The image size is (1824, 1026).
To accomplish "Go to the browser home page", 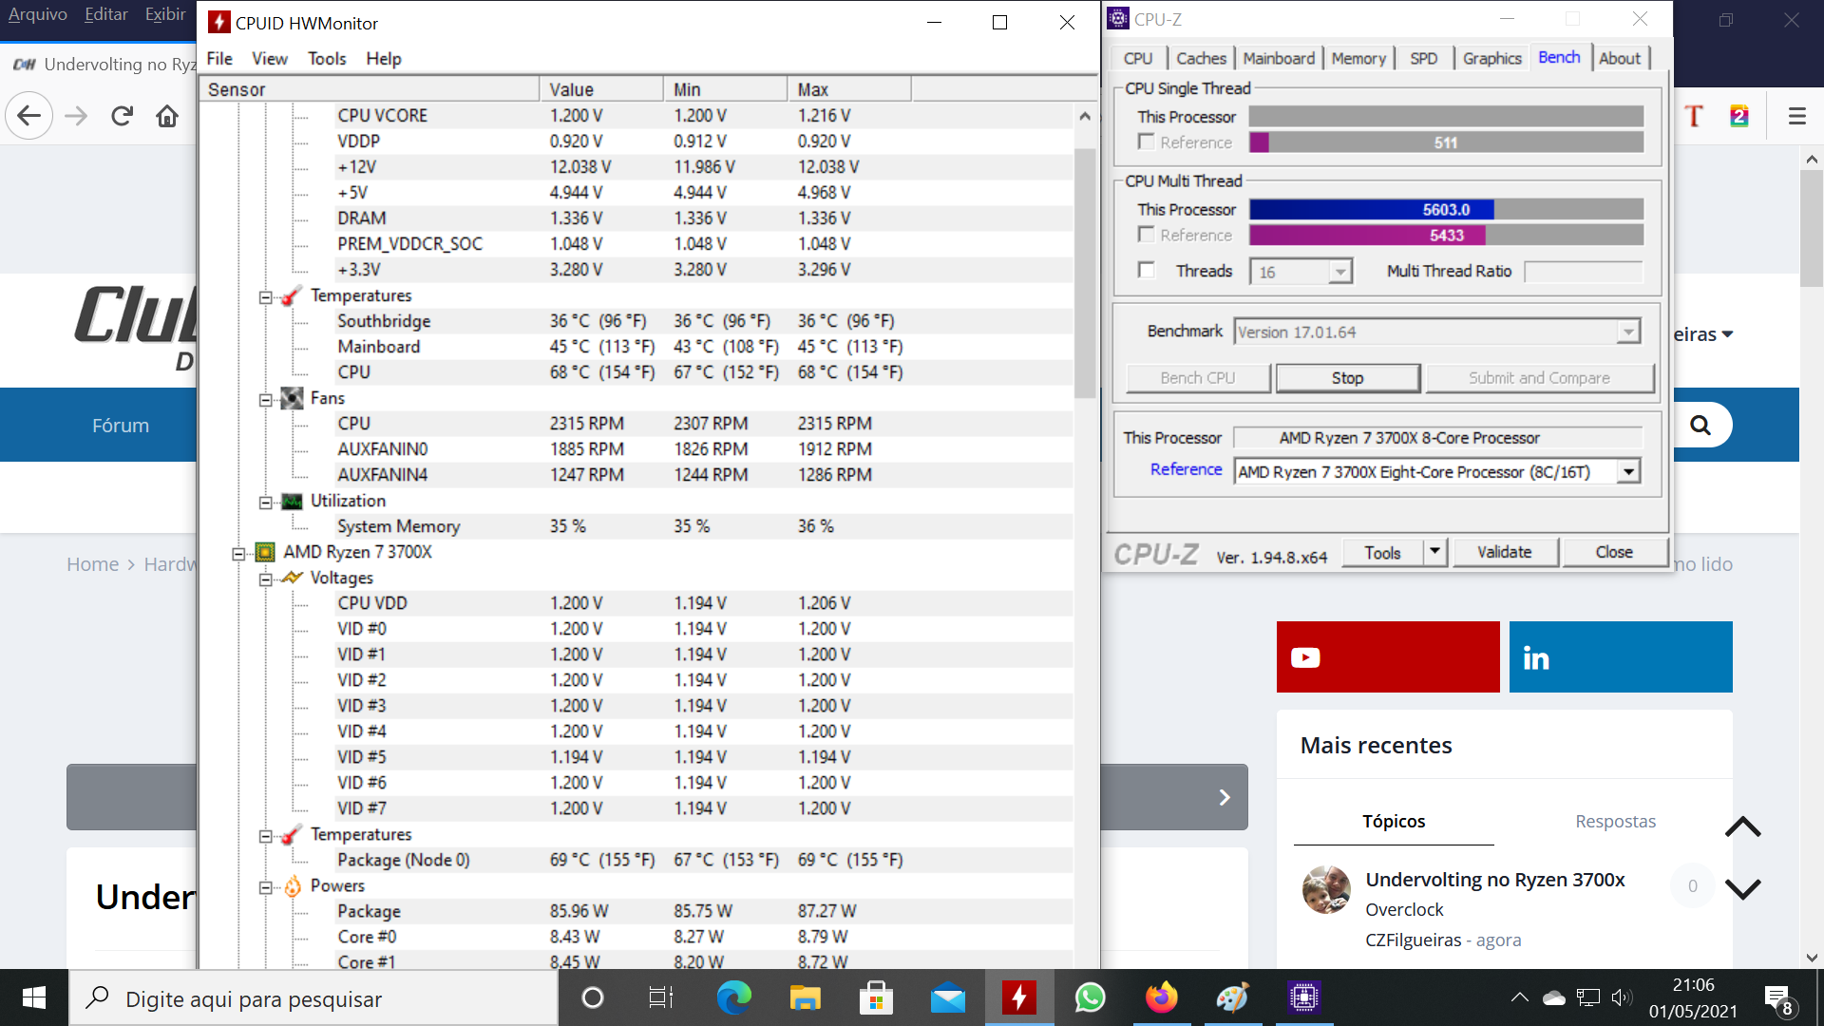I will 167,116.
